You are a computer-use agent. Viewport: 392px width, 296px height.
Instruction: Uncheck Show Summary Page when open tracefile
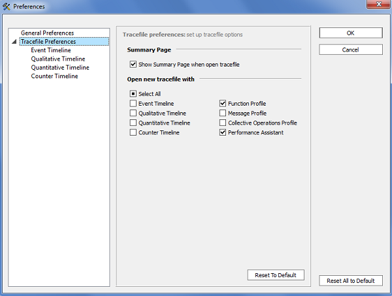pos(133,65)
